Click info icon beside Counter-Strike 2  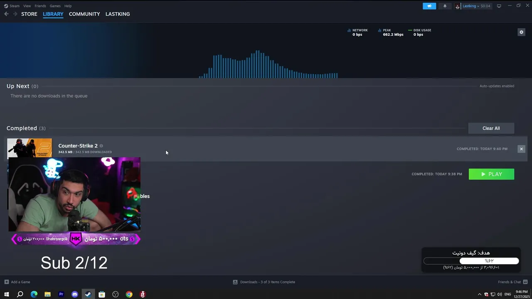[101, 146]
